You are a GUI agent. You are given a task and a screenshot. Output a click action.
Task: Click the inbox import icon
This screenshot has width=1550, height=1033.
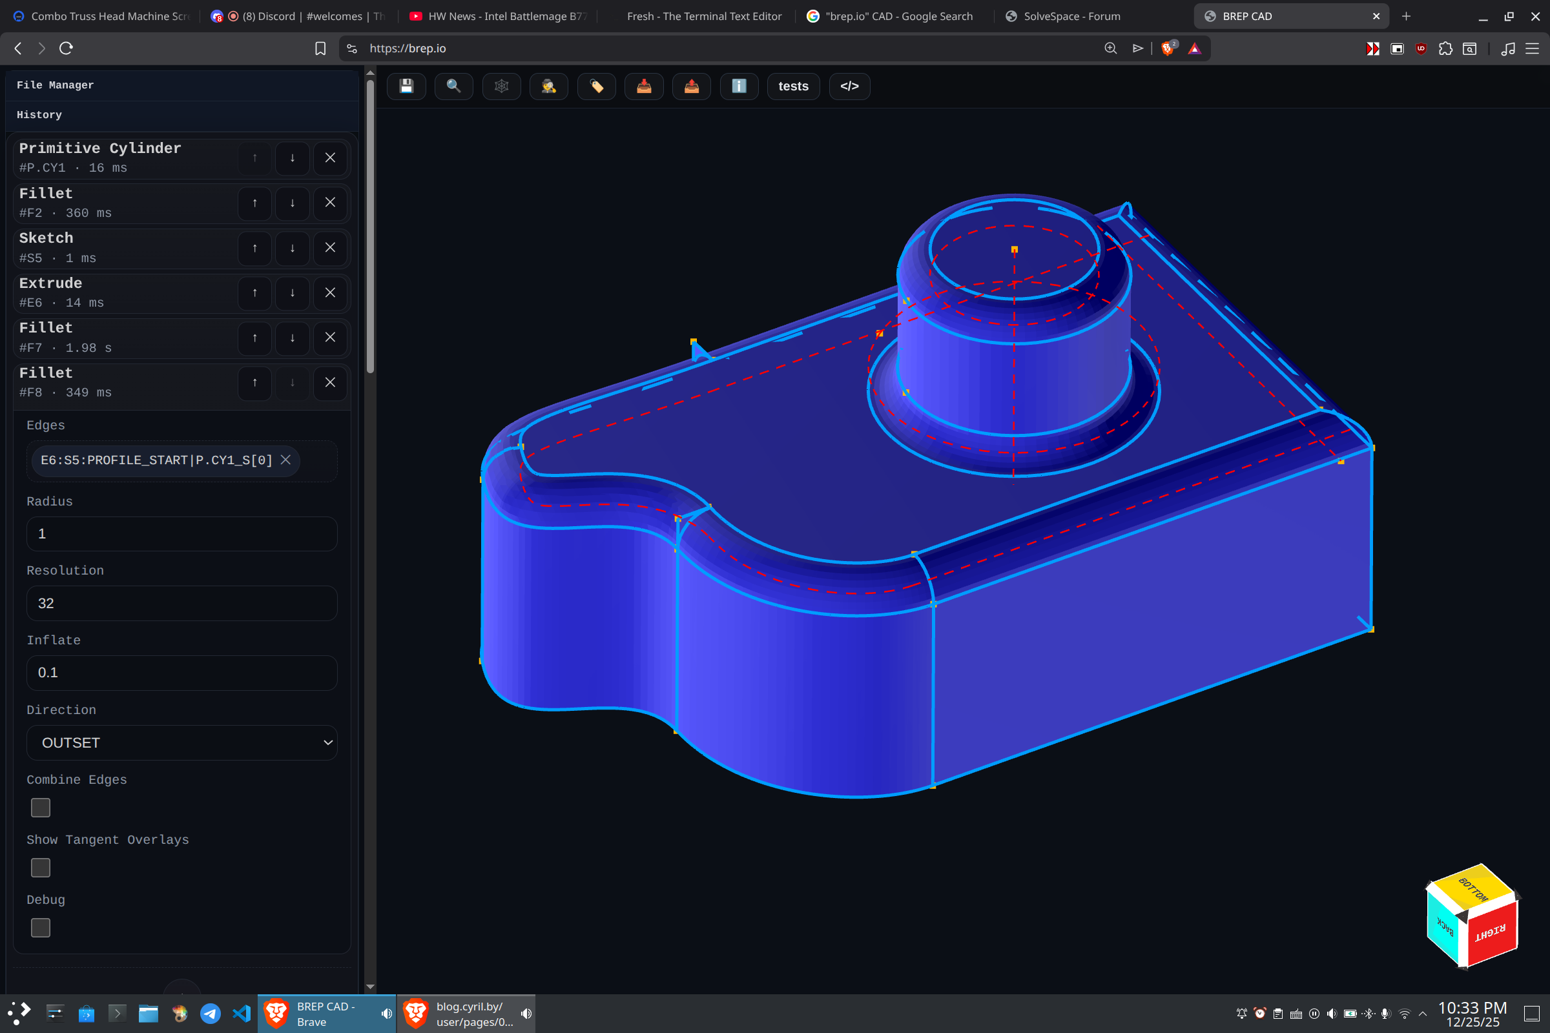pos(644,87)
